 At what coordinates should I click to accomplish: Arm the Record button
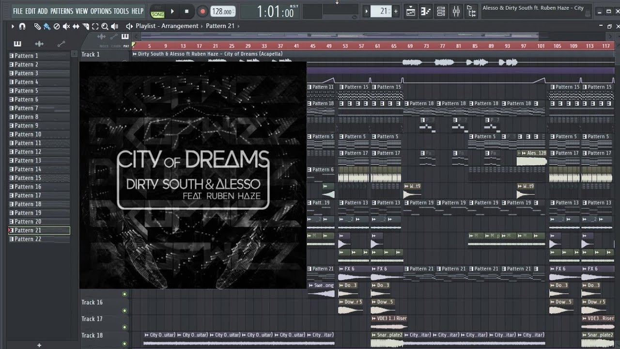click(202, 11)
